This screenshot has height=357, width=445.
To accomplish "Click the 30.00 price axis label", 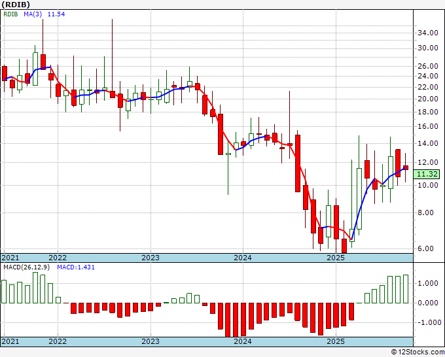I will (x=428, y=48).
